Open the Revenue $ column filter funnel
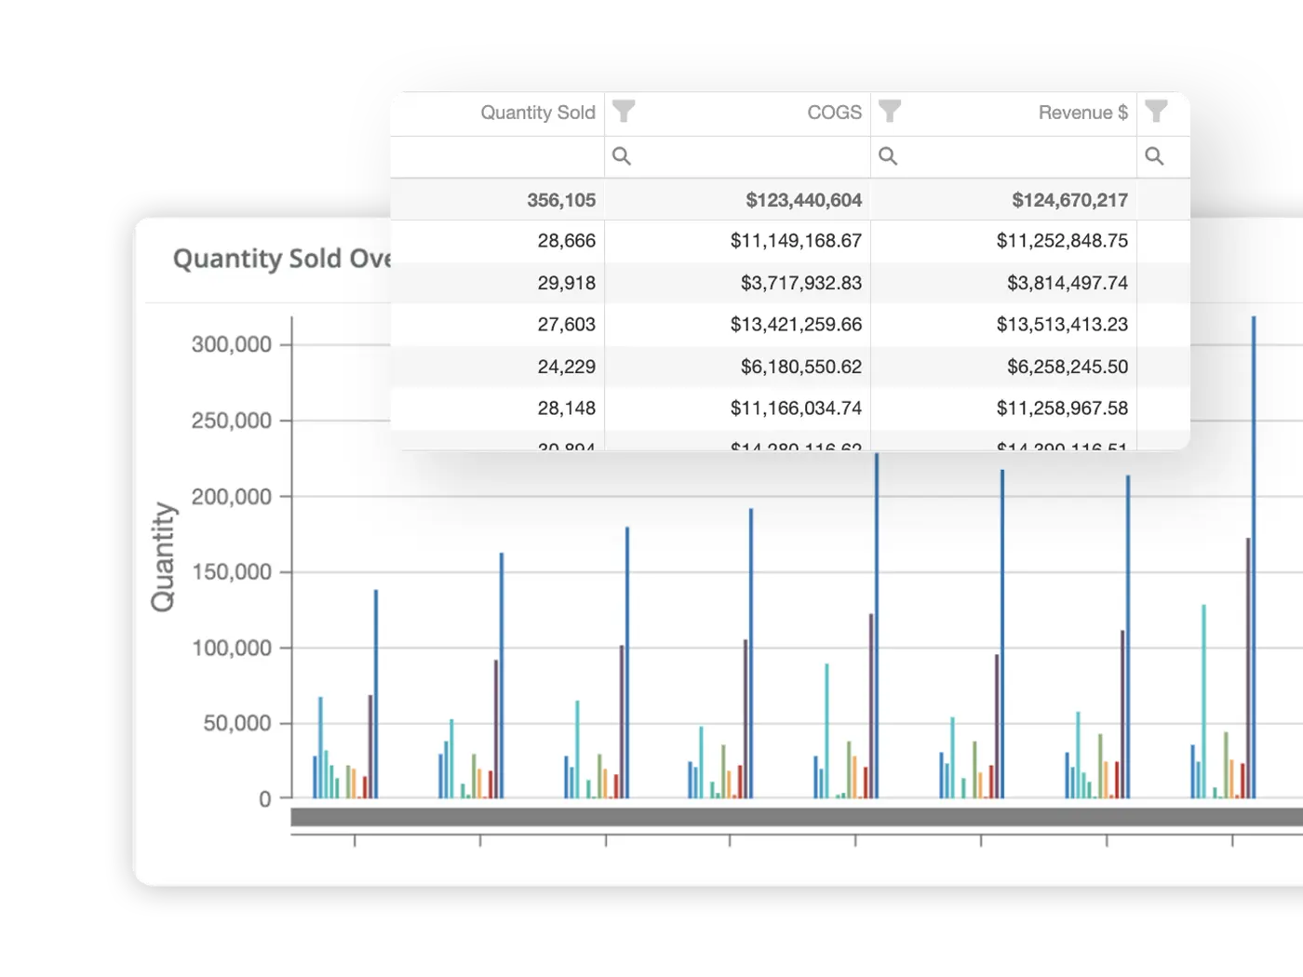Viewport: 1303px width, 977px height. click(x=1157, y=111)
